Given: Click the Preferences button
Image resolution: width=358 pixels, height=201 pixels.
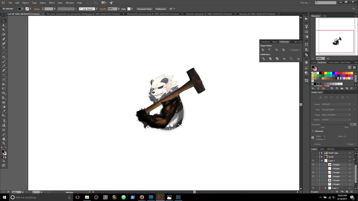Looking at the screenshot, I should click(161, 9).
